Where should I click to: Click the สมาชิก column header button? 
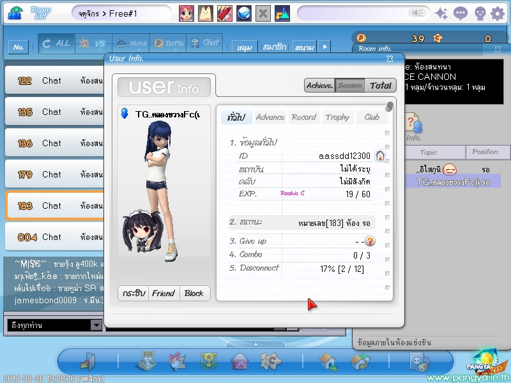click(275, 47)
